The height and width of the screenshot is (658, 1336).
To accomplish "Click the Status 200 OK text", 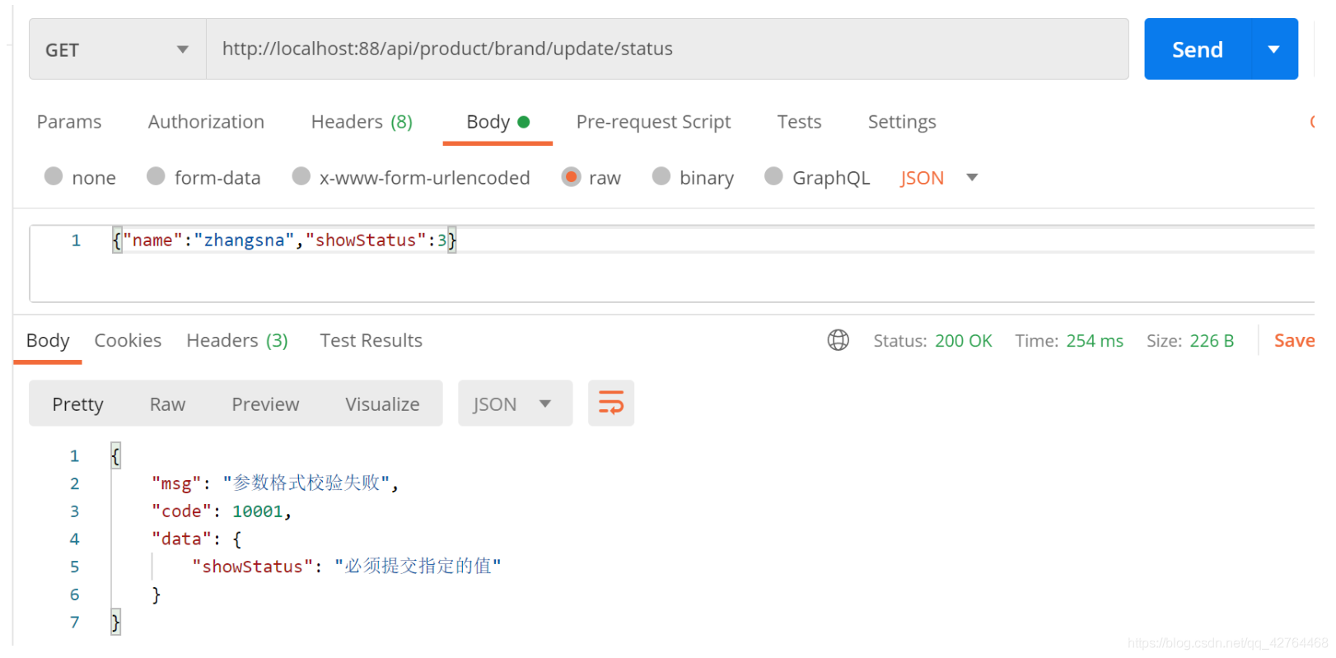I will click(932, 341).
